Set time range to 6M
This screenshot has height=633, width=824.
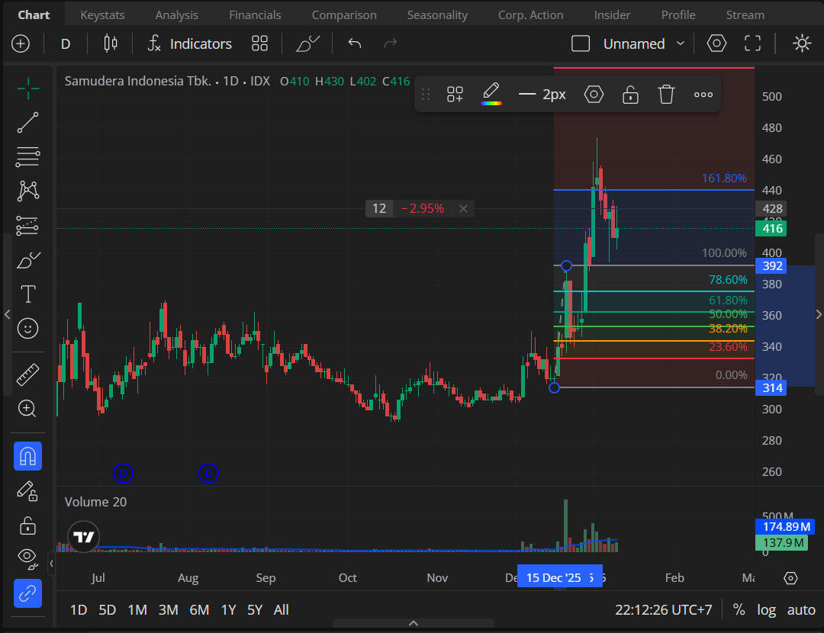coord(199,610)
